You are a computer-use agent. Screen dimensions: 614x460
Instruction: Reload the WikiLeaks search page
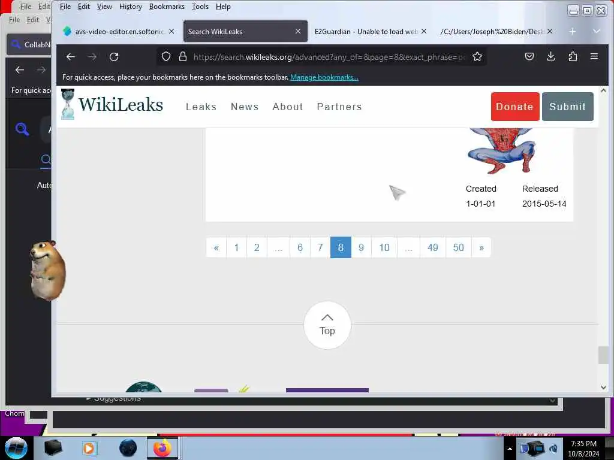pyautogui.click(x=114, y=57)
